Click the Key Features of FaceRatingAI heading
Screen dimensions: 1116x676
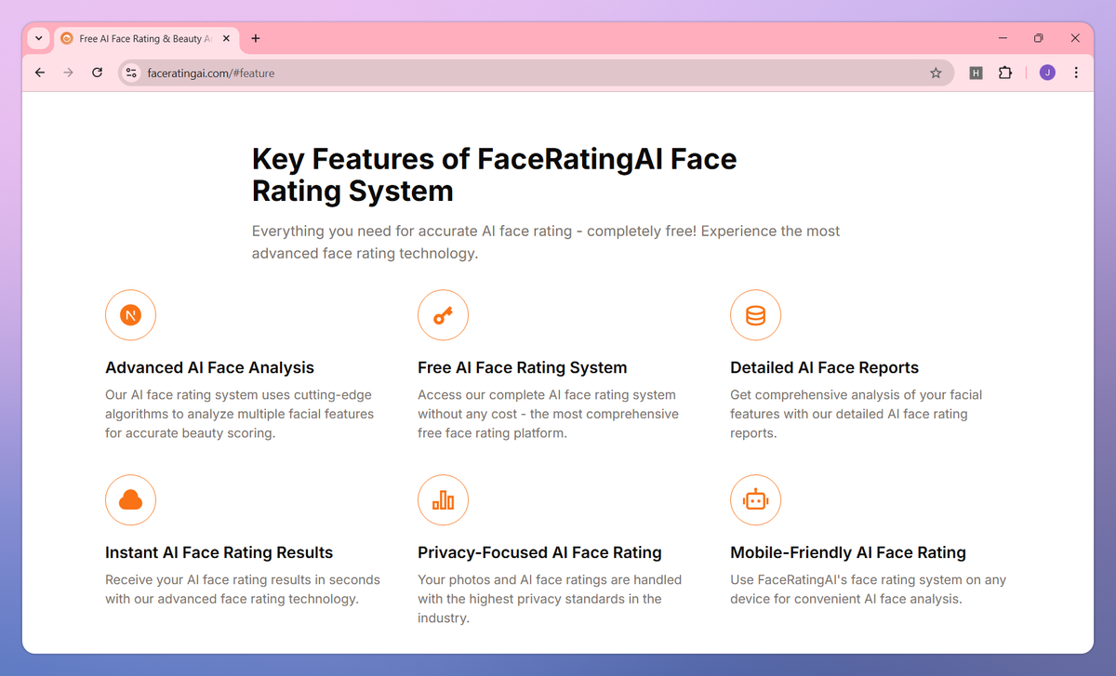pyautogui.click(x=494, y=175)
